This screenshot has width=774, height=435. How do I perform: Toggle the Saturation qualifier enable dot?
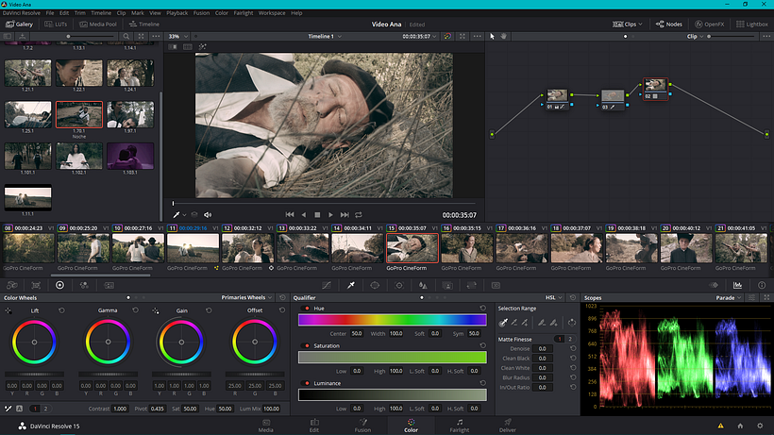307,345
